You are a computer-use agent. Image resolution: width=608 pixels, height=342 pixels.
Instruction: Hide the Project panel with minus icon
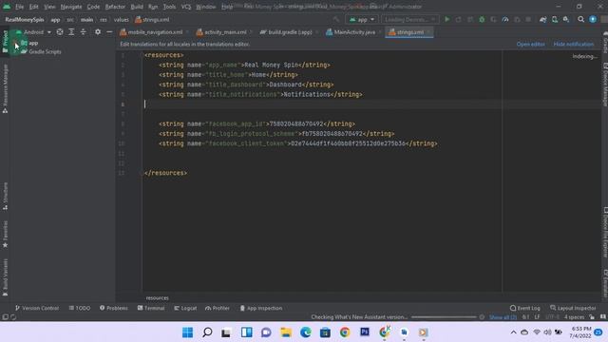(109, 32)
